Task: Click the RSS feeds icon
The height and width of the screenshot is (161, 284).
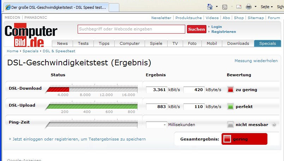Action: (225, 7)
